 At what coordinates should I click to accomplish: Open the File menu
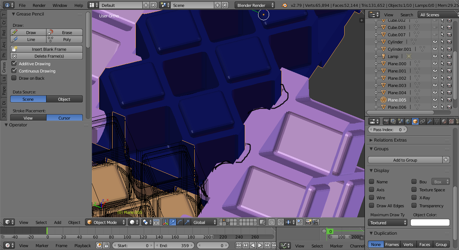pos(22,5)
